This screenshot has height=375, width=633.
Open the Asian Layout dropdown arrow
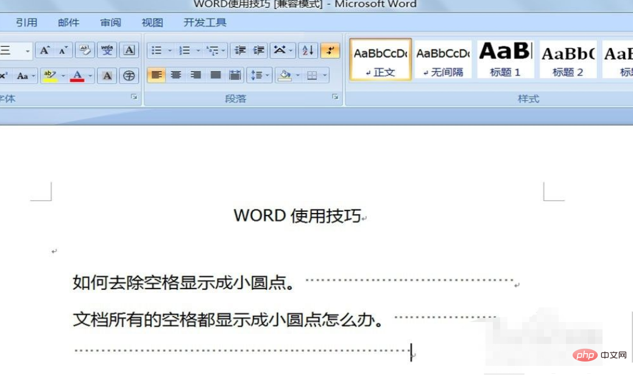point(291,51)
